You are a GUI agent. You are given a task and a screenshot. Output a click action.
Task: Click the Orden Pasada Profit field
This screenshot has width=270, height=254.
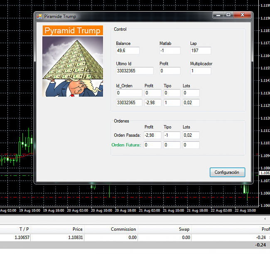[152, 135]
